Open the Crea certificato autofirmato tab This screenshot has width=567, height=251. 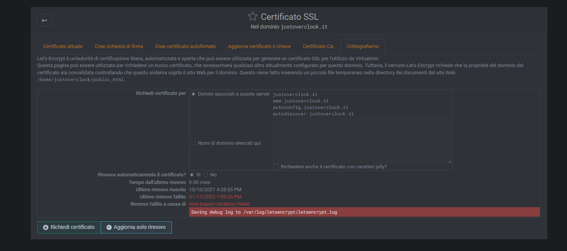(185, 46)
